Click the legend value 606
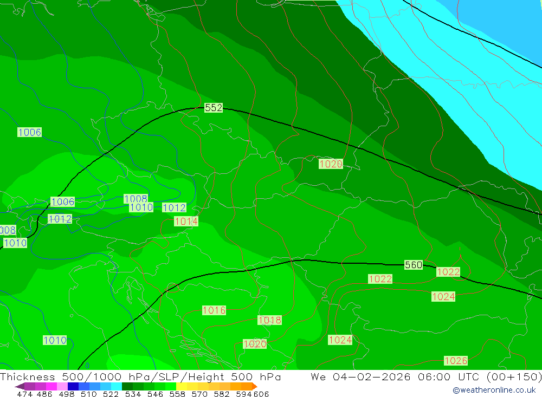 (261, 394)
